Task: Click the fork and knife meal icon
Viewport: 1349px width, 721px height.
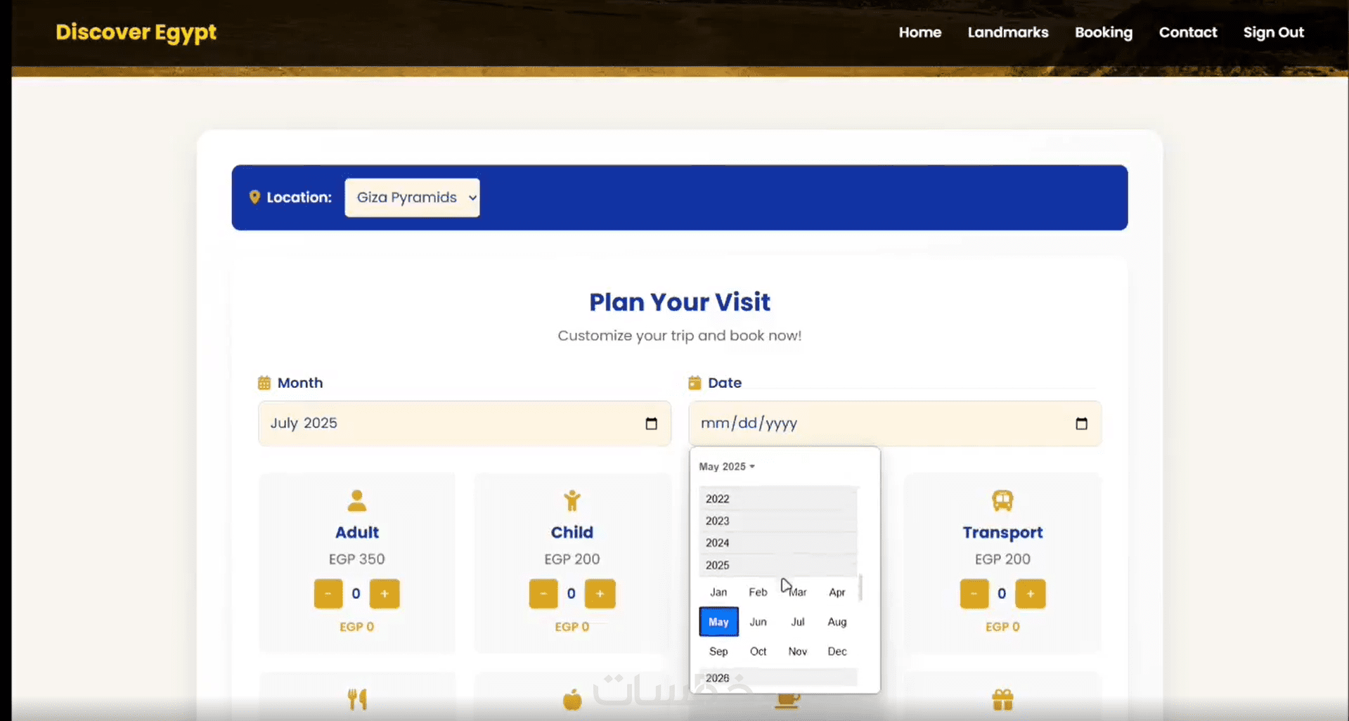Action: pos(357,699)
